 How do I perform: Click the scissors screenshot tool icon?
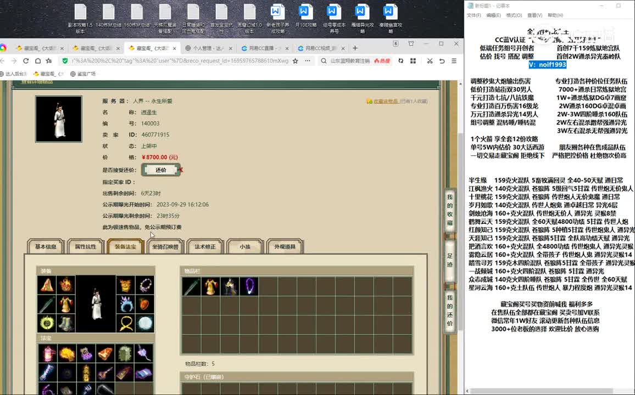pos(430,61)
